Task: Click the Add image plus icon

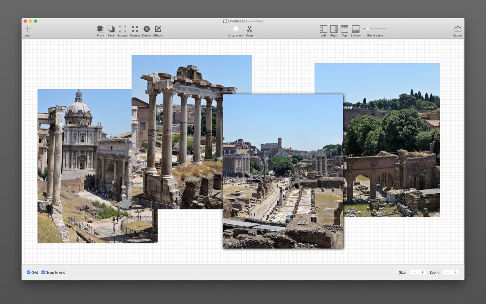Action: click(28, 29)
